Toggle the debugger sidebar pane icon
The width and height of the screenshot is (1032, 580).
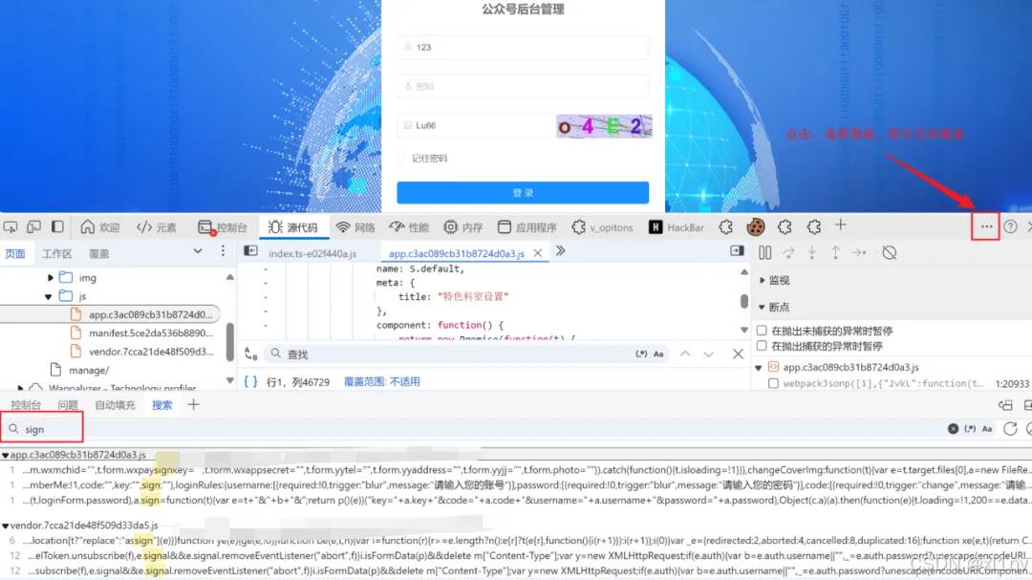(x=737, y=251)
